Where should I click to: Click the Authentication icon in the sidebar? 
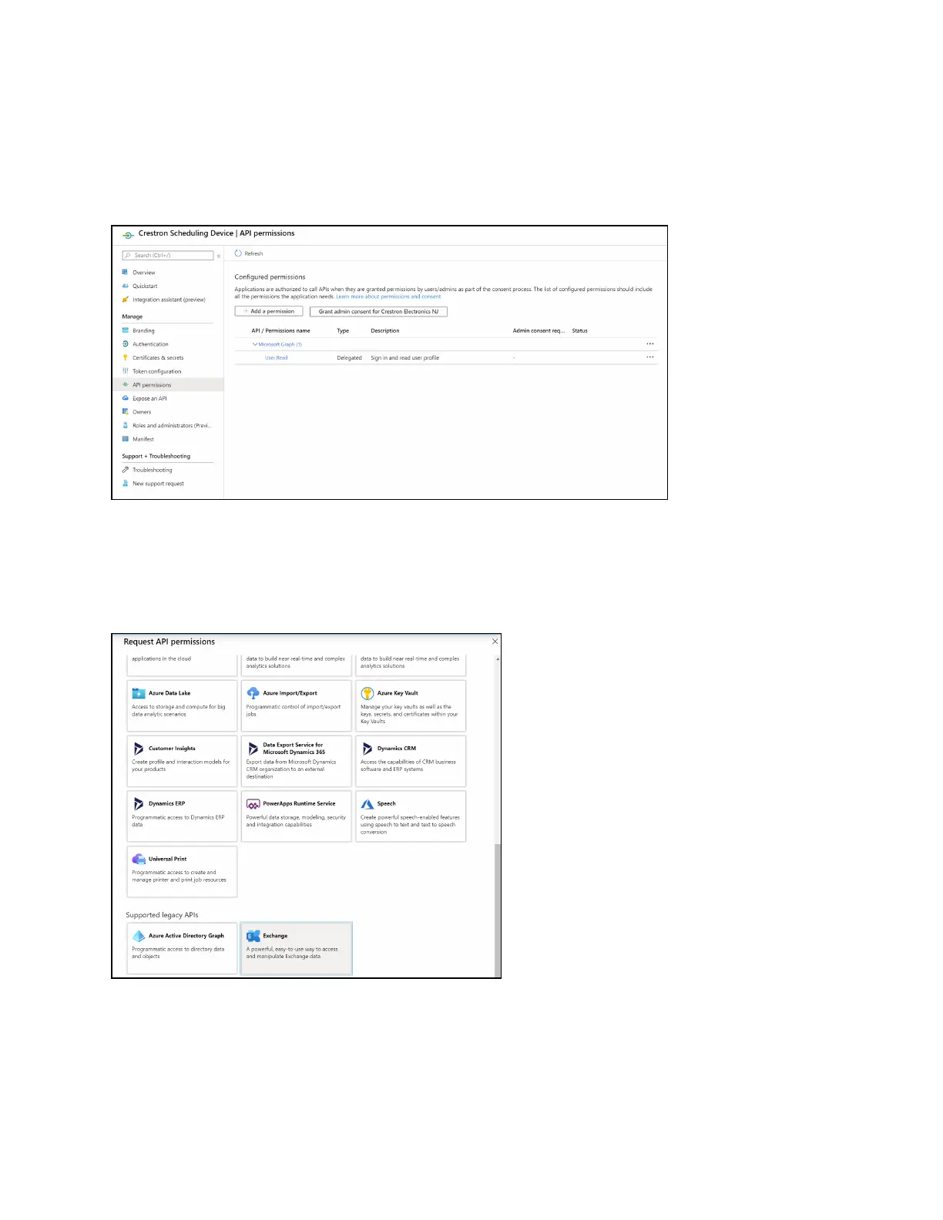(x=125, y=344)
